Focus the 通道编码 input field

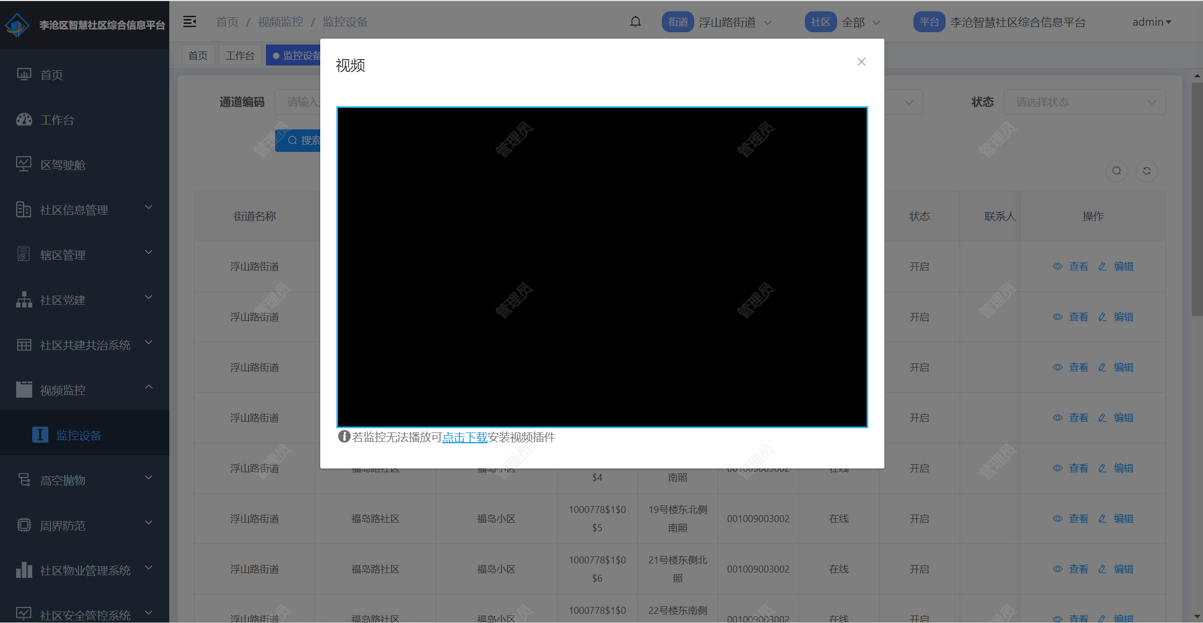(x=298, y=102)
